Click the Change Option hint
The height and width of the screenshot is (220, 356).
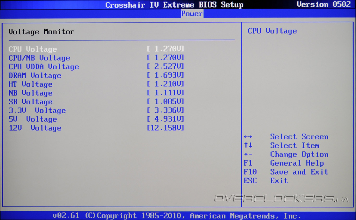coord(299,154)
